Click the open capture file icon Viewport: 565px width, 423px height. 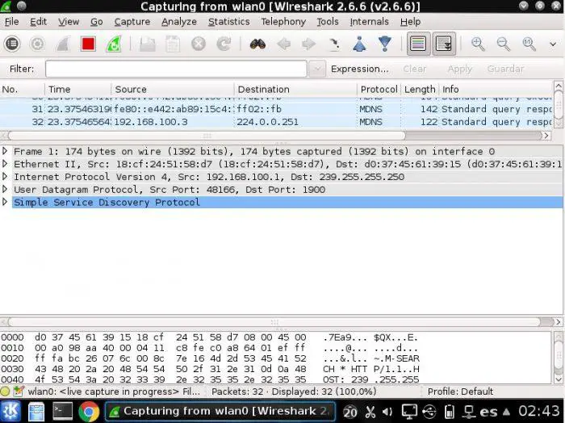coord(147,44)
